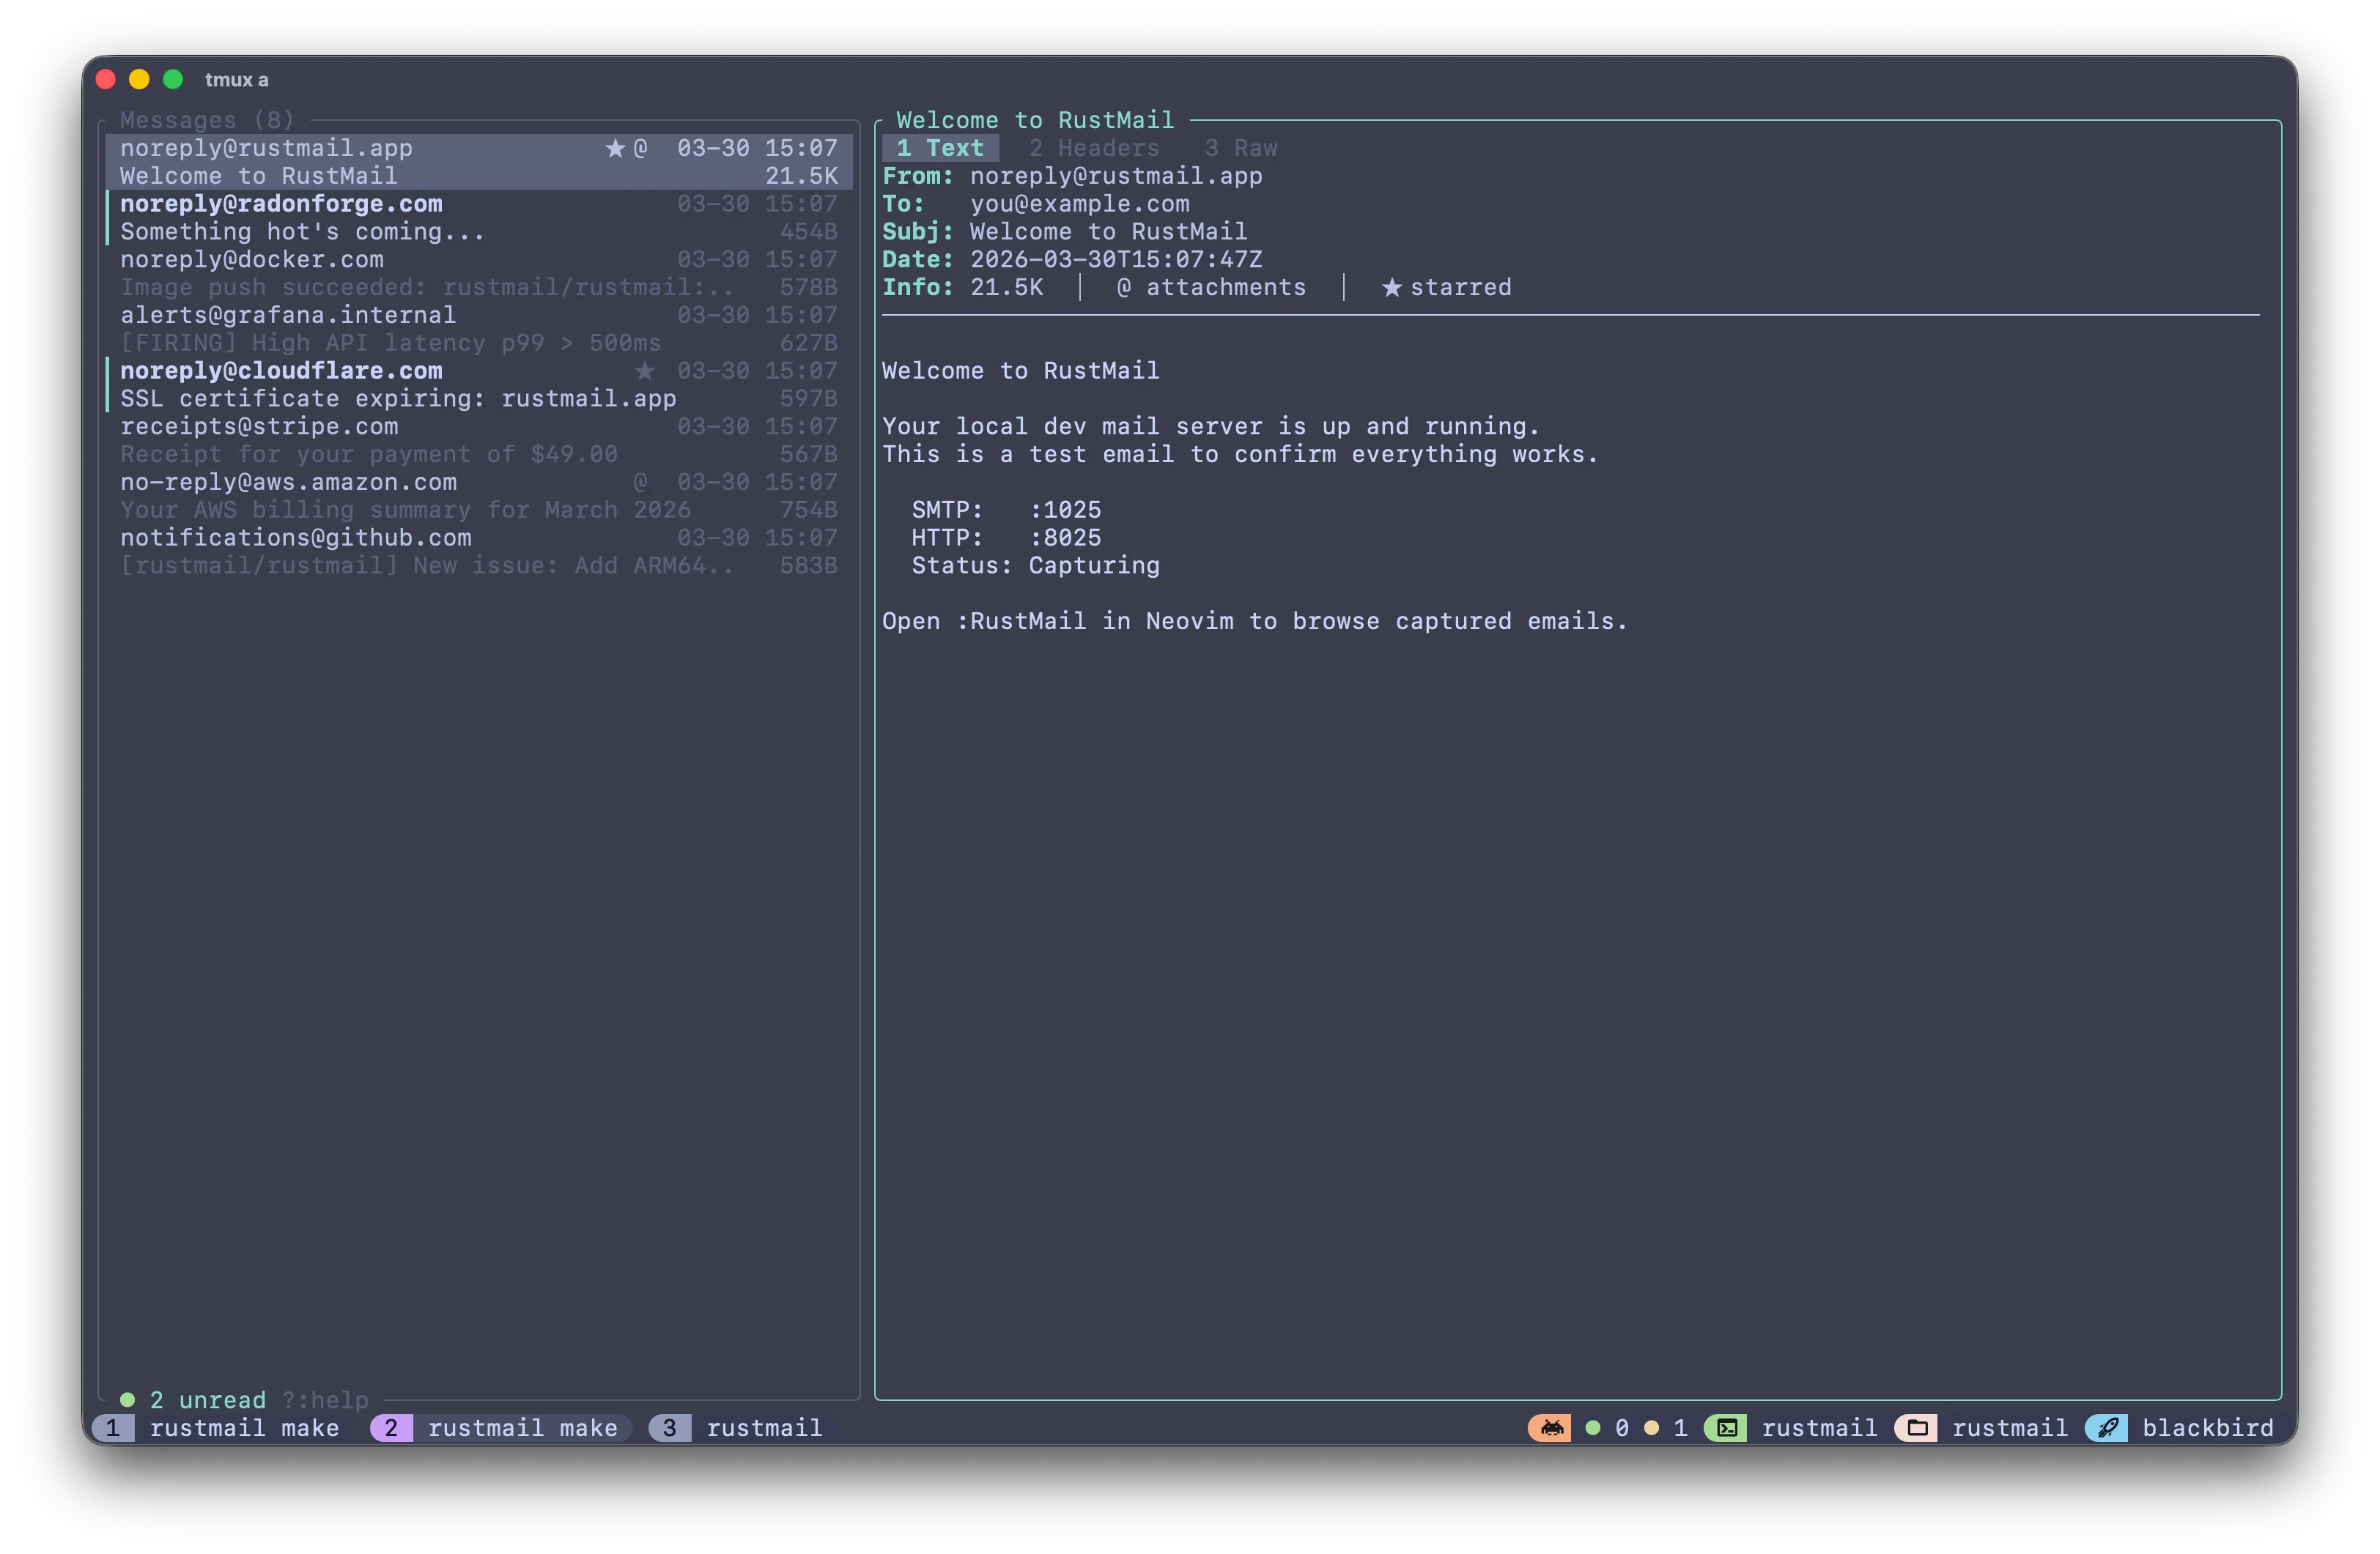
Task: Click subject 'Receipt for your payment of $49.00'
Action: (369, 454)
